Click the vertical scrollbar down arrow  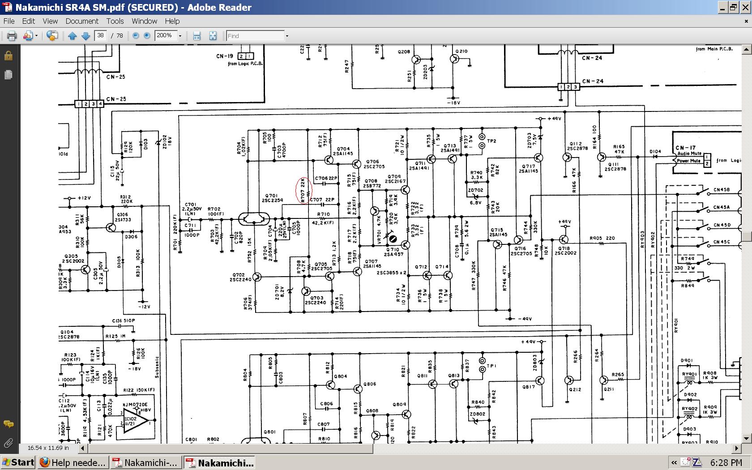747,438
